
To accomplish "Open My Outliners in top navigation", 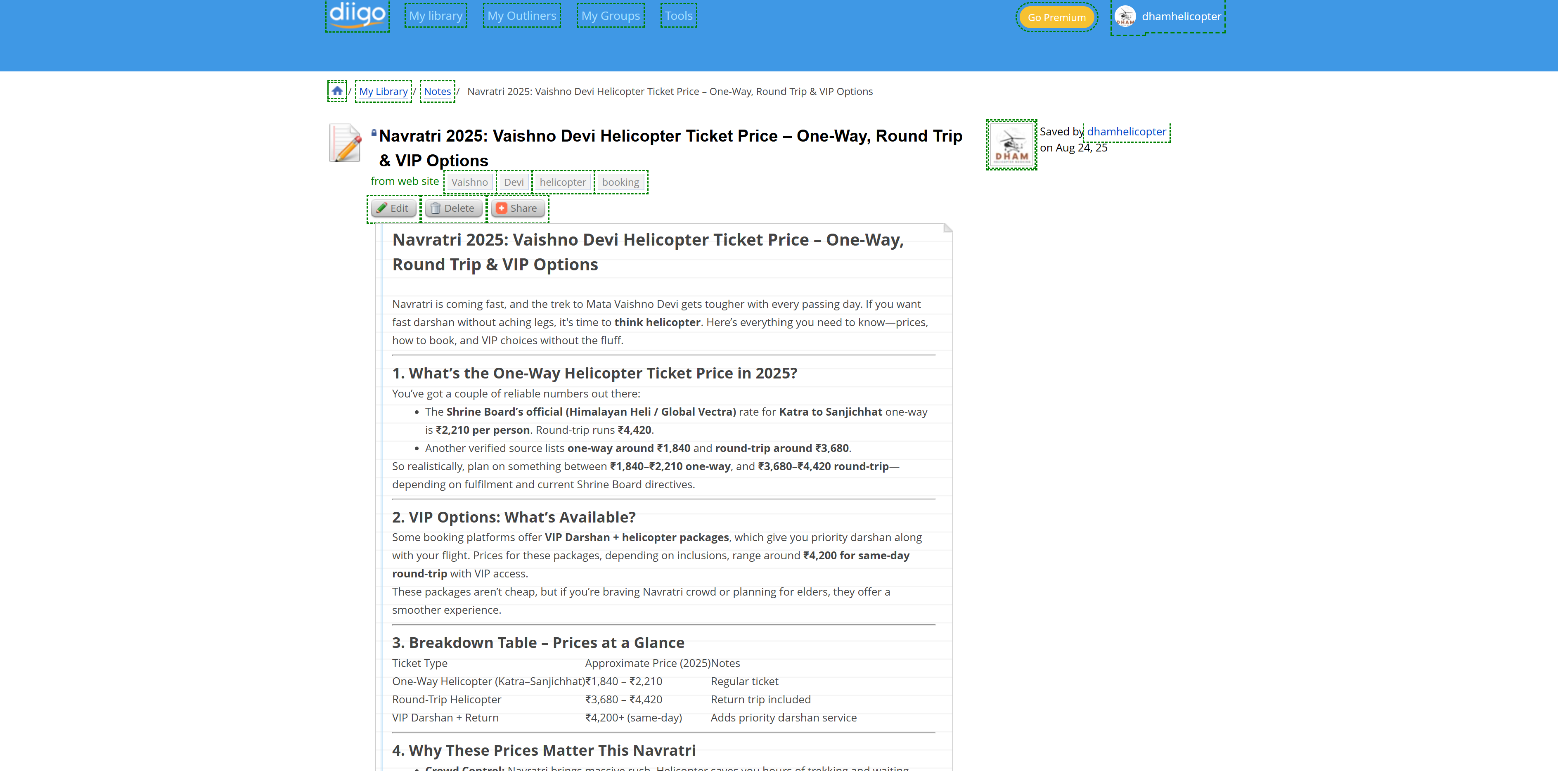I will point(521,16).
